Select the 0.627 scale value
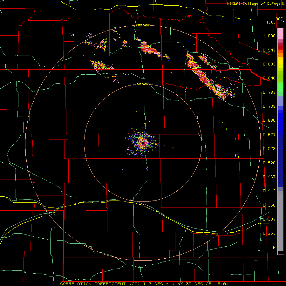Viewport: 286px width, 286px height. (x=269, y=135)
